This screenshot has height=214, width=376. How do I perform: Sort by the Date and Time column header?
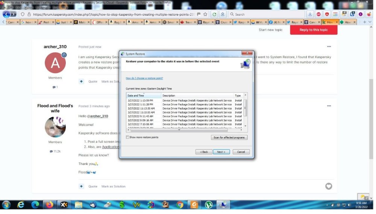pos(144,96)
